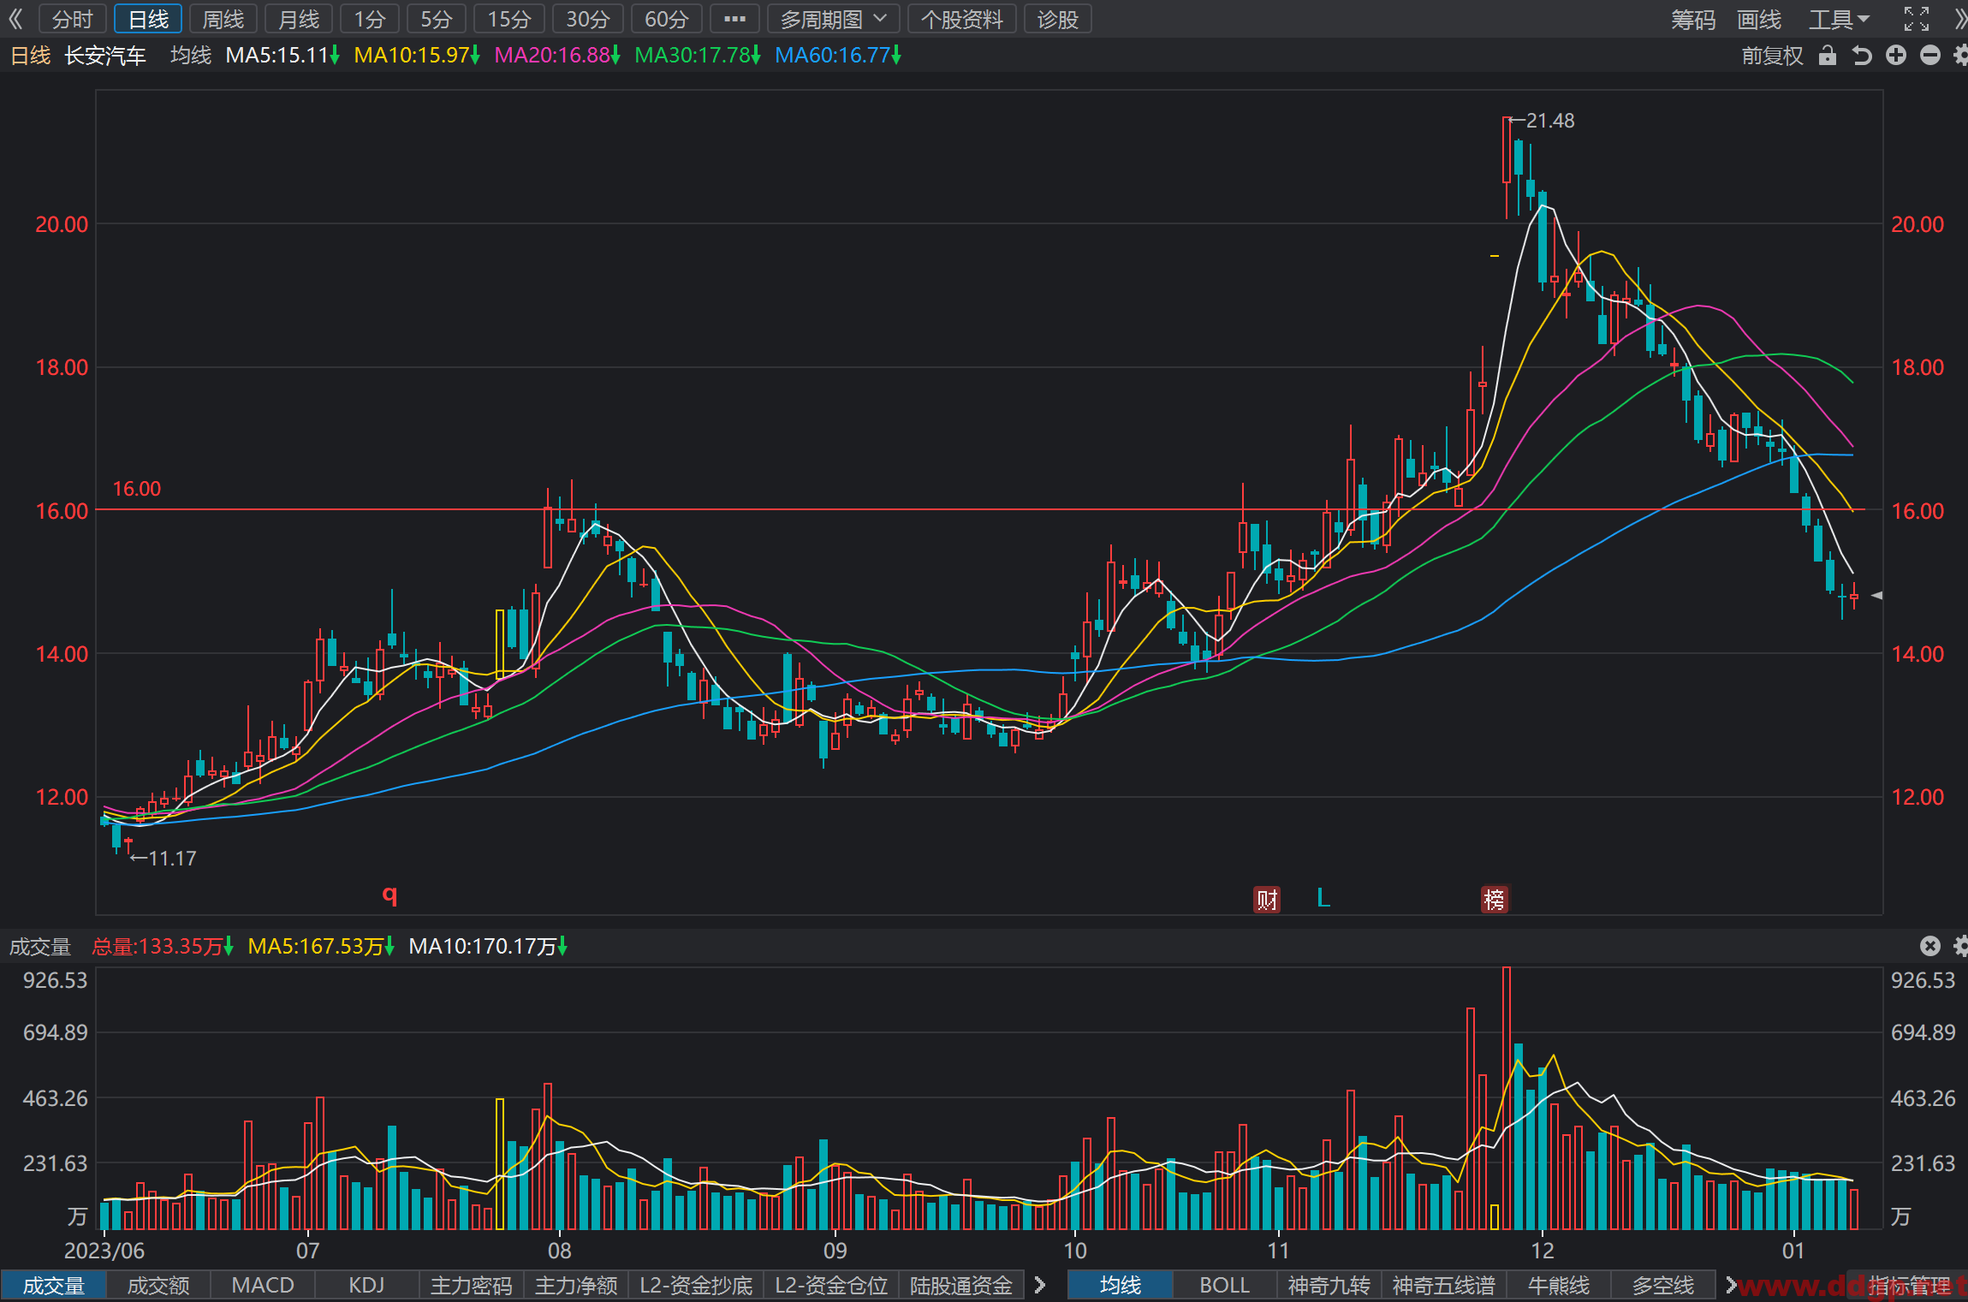The height and width of the screenshot is (1302, 1968).
Task: Open 陆股通资金 indicator tab
Action: (x=961, y=1286)
